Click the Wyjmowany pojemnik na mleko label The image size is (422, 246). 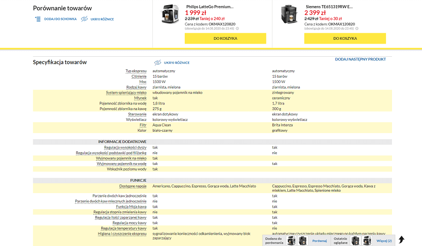pos(121,158)
